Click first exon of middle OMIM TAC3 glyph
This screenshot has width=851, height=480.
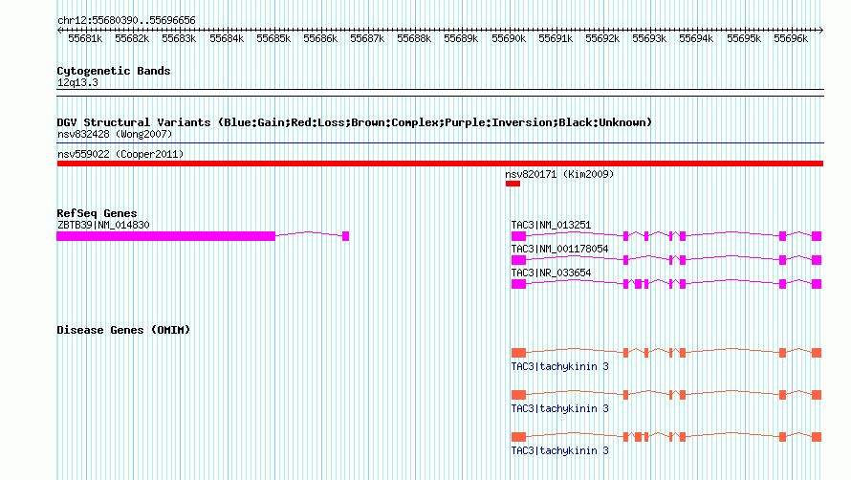pos(519,395)
